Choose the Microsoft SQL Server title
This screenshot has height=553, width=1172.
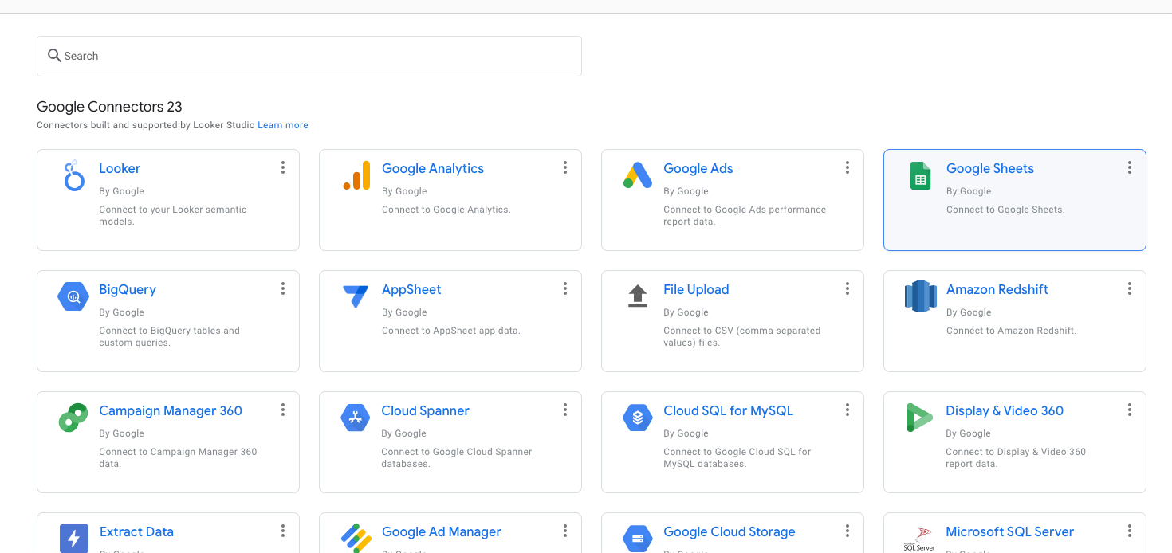click(1009, 531)
